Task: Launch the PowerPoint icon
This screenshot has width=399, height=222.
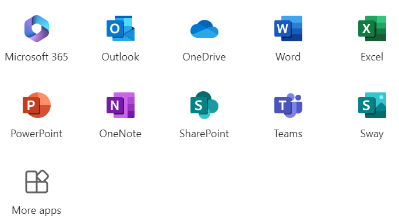Action: [37, 105]
